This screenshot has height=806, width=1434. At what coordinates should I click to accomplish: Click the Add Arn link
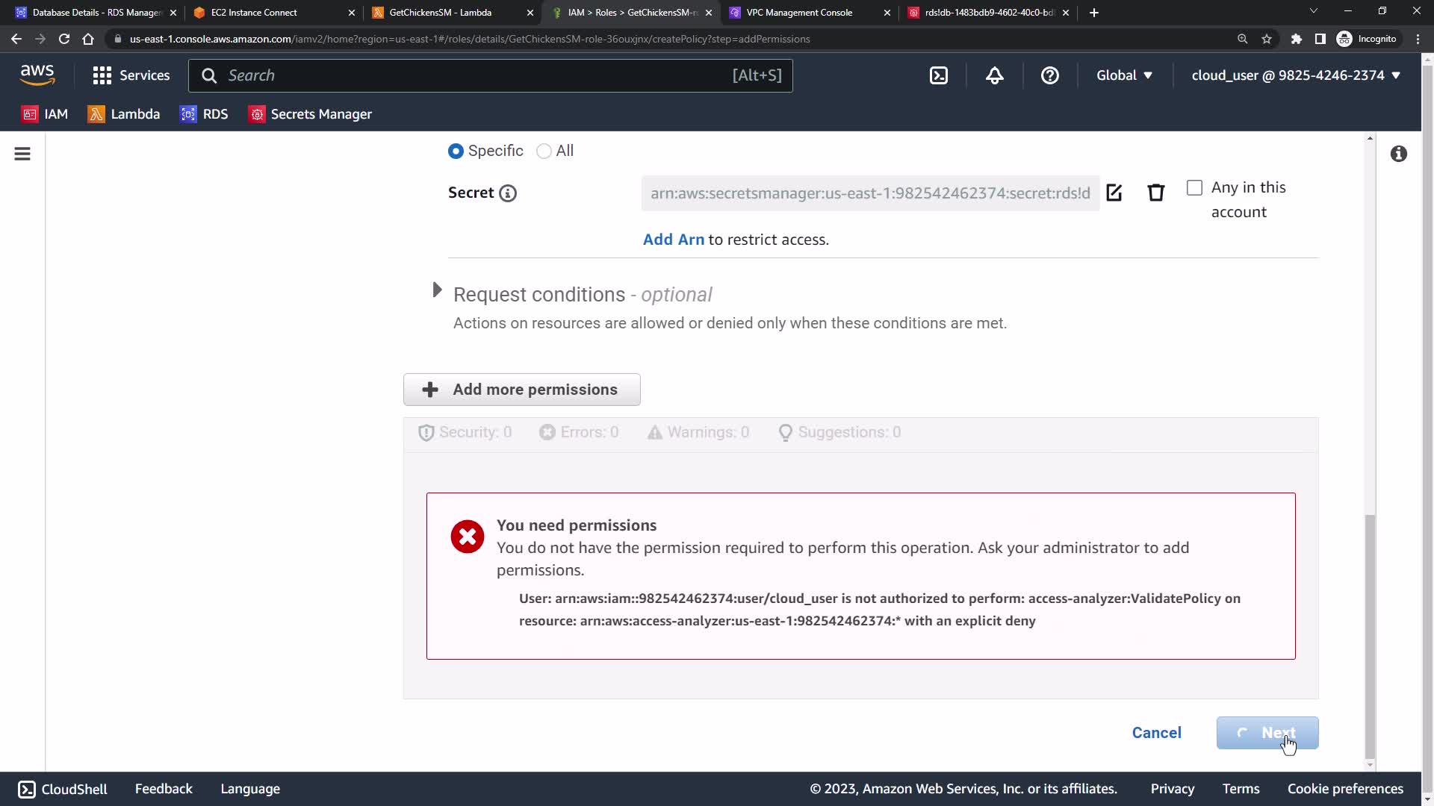click(x=673, y=240)
